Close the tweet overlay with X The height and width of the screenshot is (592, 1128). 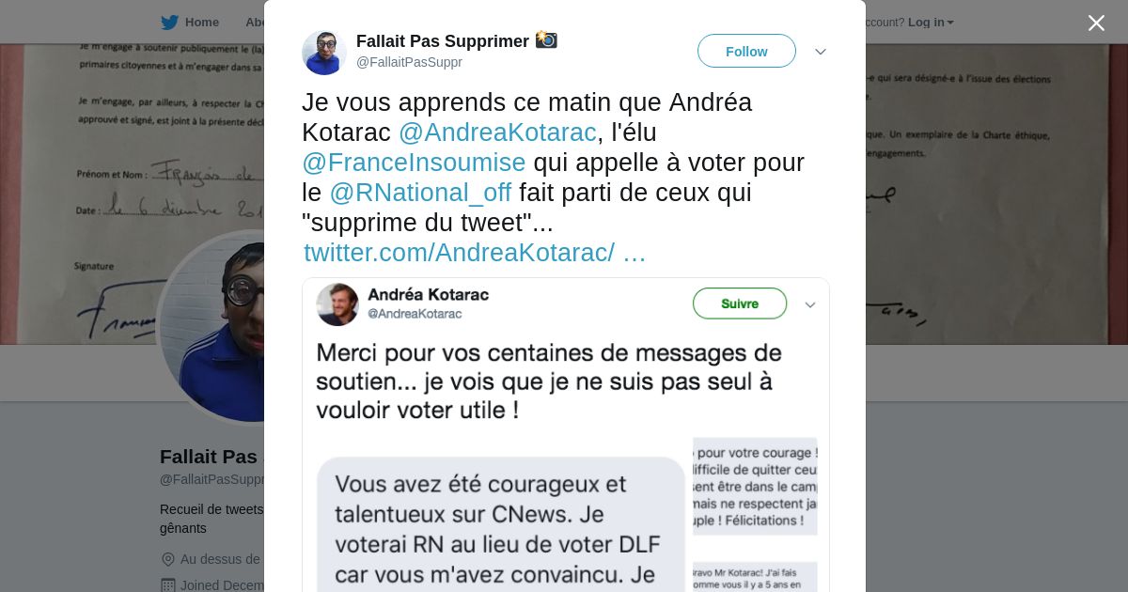pyautogui.click(x=1096, y=23)
